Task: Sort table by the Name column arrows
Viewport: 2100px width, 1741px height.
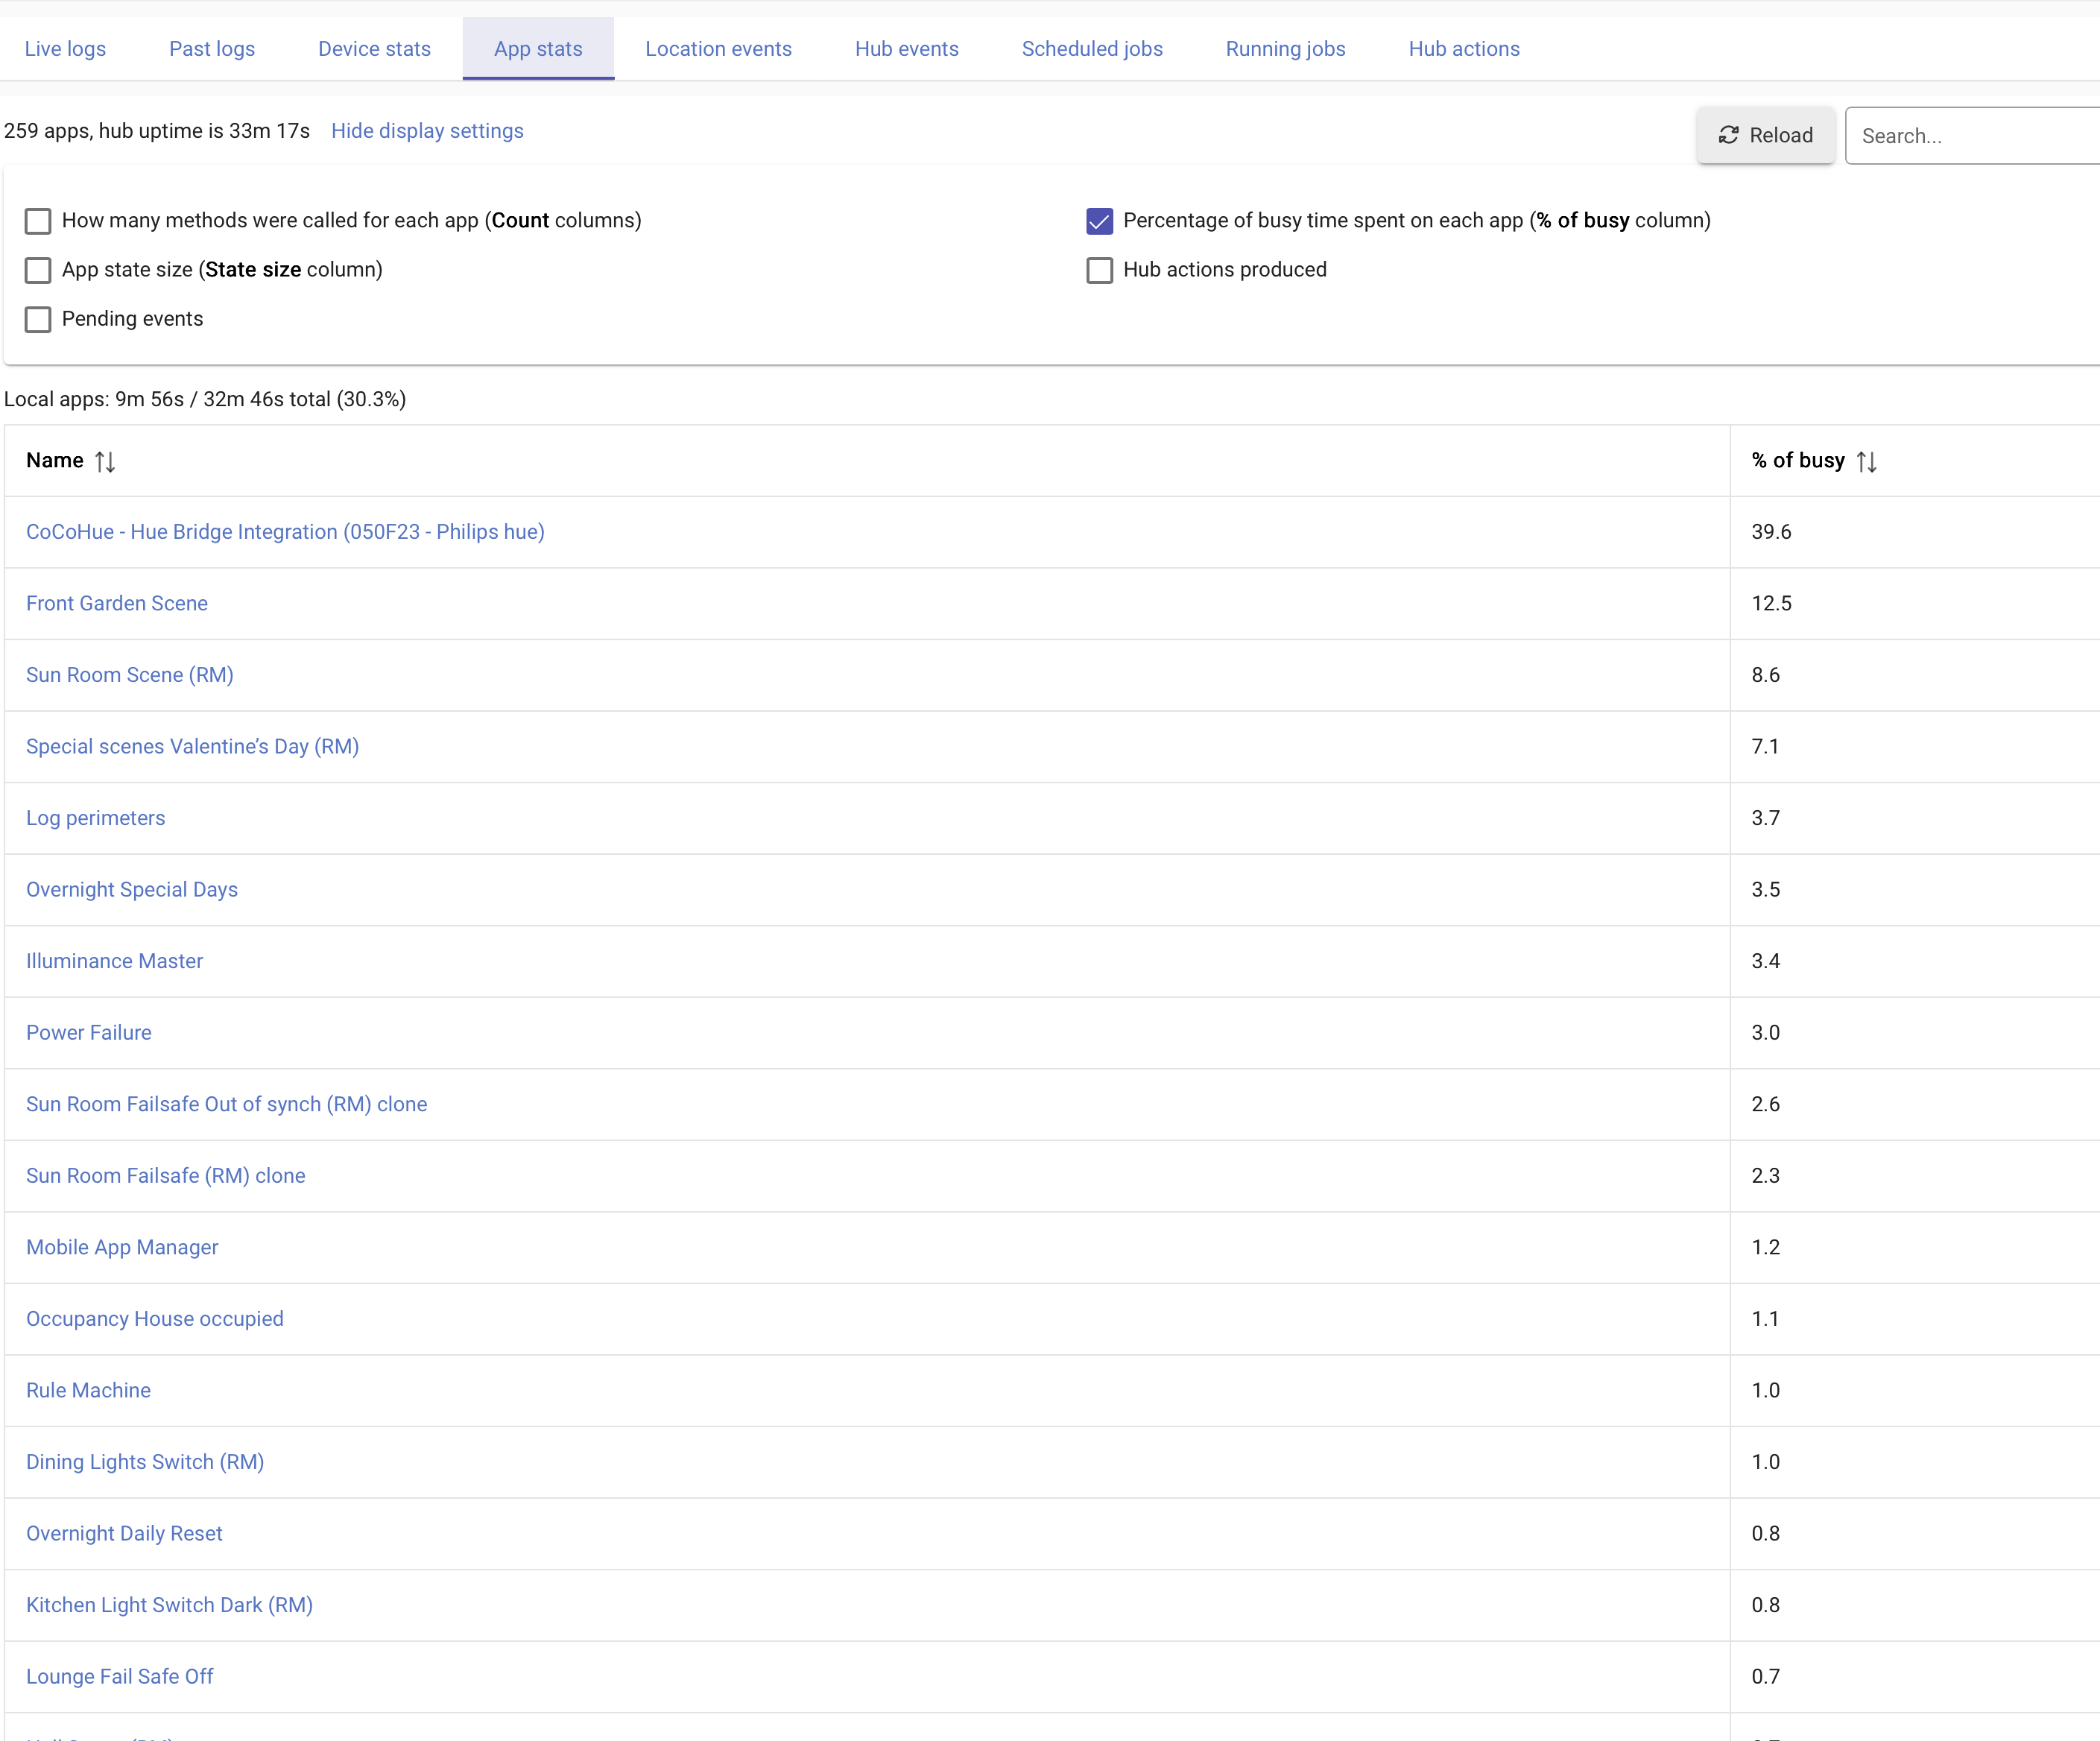Action: [x=105, y=461]
